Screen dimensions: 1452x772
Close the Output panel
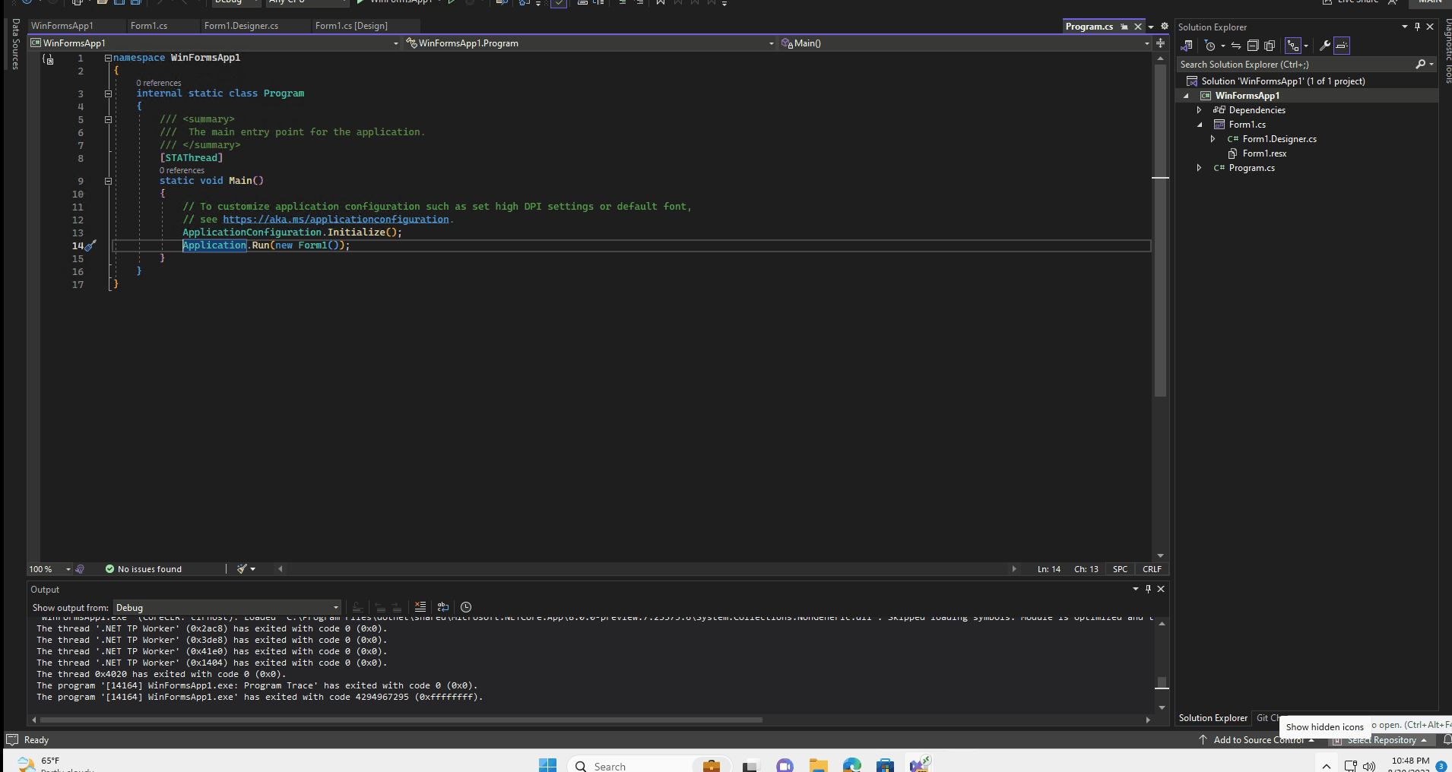point(1161,589)
